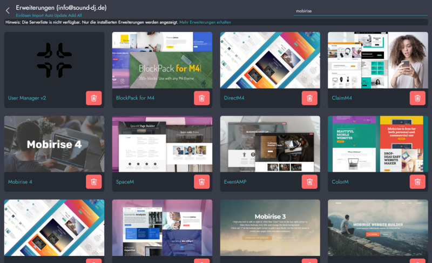The image size is (432, 263).
Task: Delete the ColorM theme
Action: [417, 182]
